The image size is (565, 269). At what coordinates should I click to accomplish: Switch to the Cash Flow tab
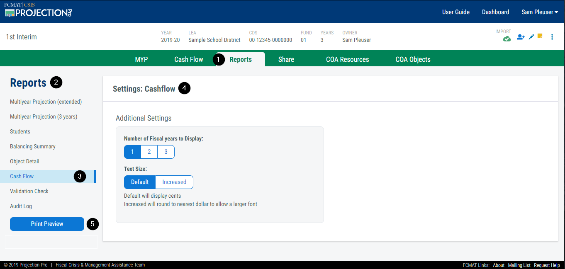pyautogui.click(x=189, y=59)
